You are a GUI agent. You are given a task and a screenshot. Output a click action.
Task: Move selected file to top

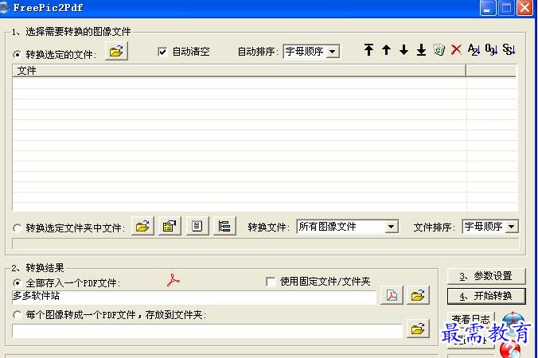[368, 49]
